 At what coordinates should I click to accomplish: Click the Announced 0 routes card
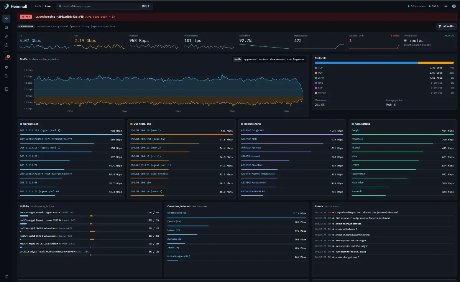click(429, 41)
